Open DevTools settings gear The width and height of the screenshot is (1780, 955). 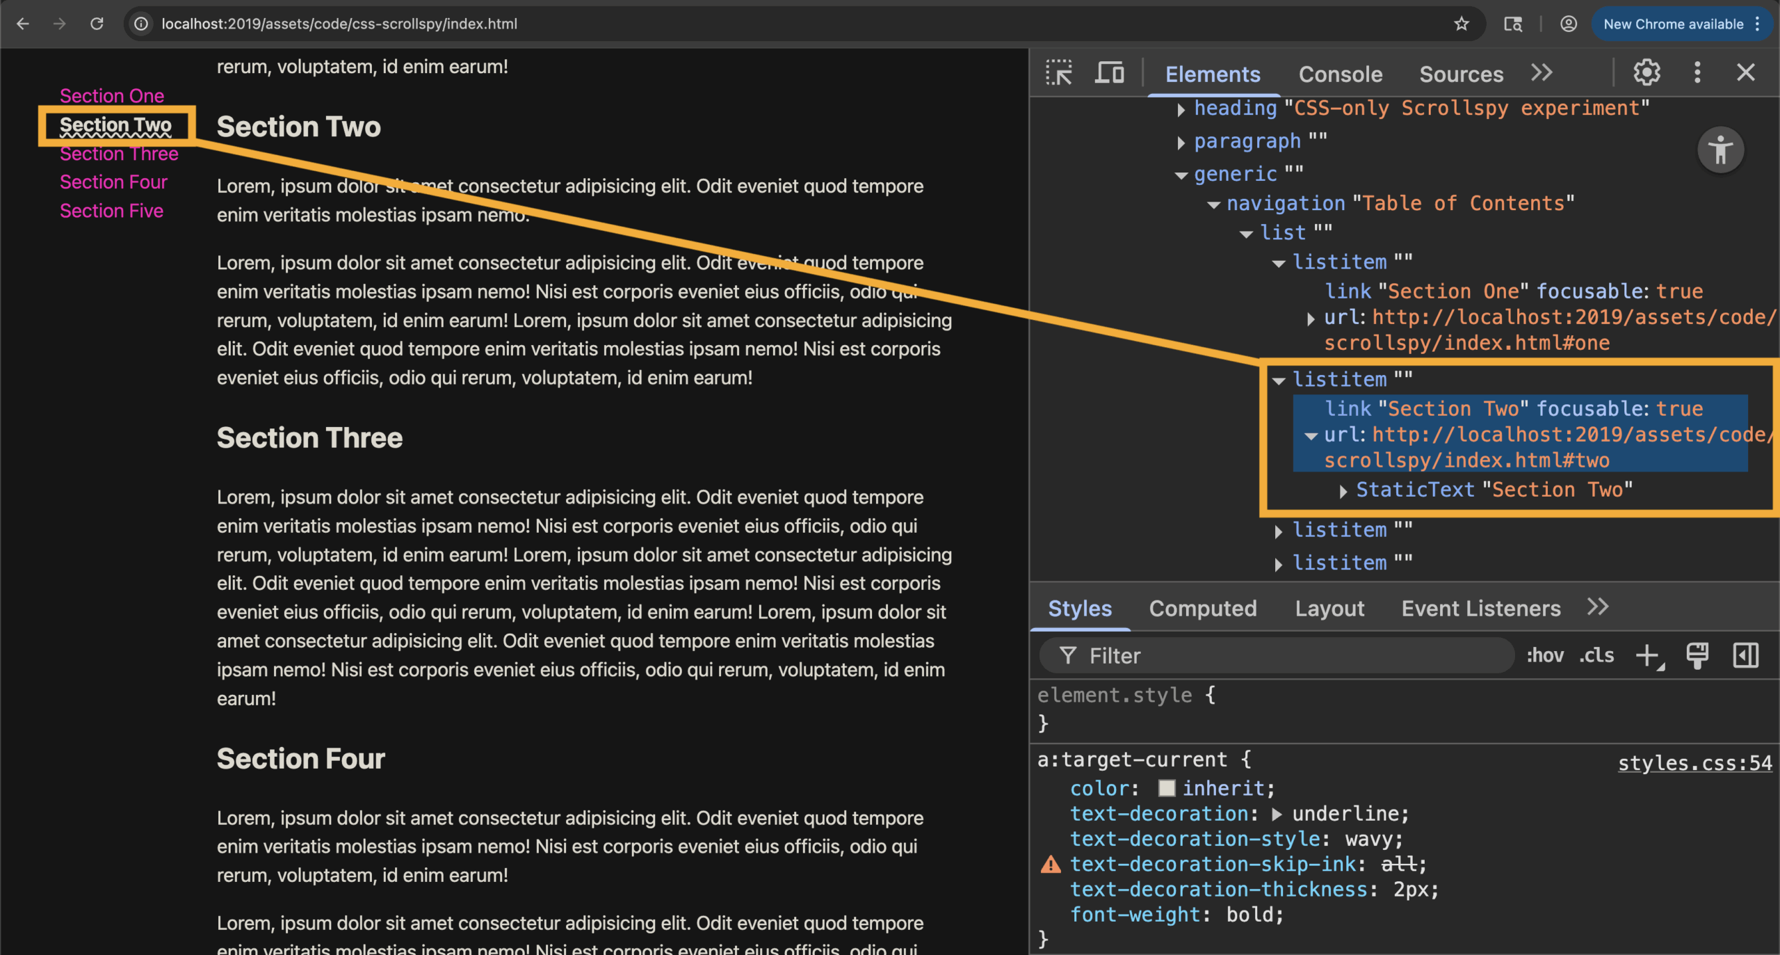coord(1646,72)
